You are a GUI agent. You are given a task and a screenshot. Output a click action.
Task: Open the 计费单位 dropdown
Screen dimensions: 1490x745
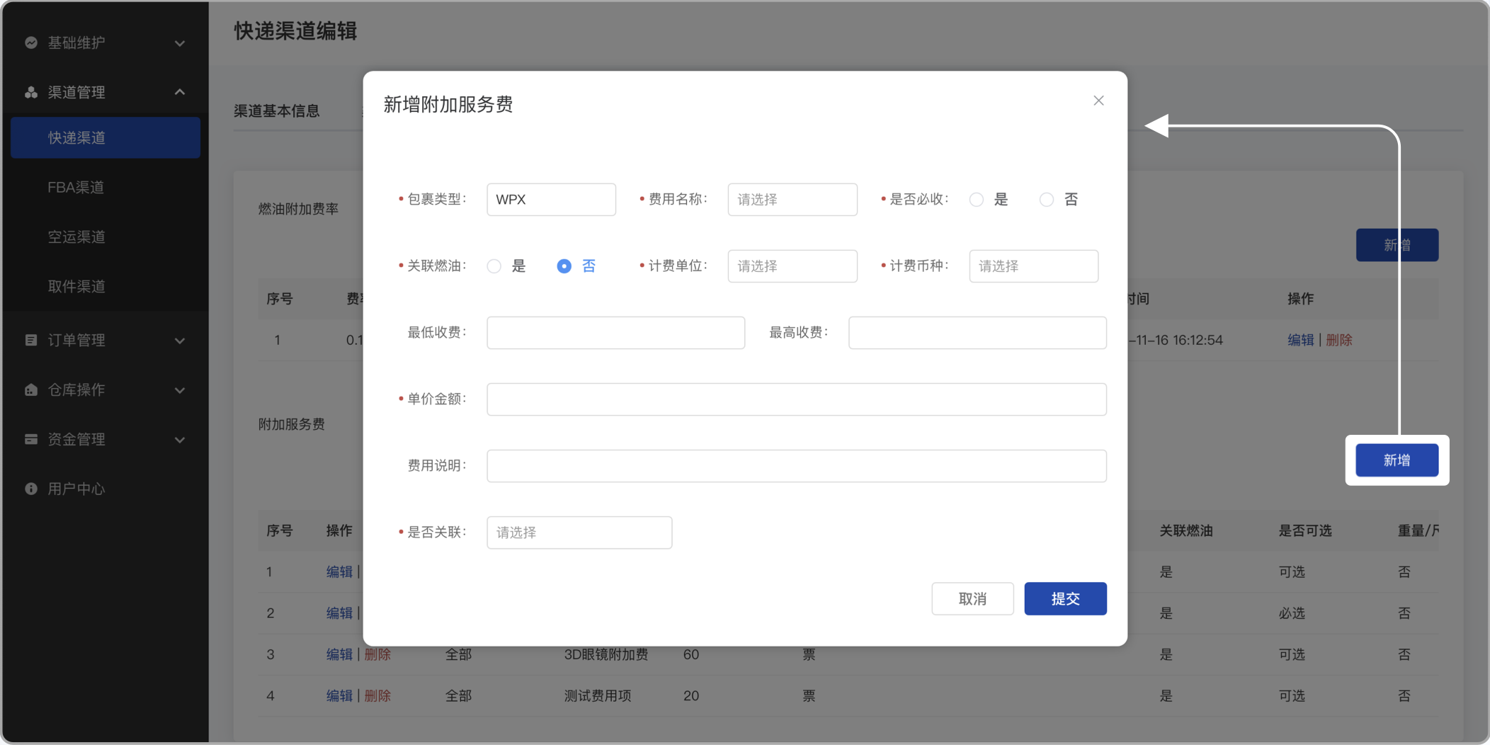tap(792, 266)
